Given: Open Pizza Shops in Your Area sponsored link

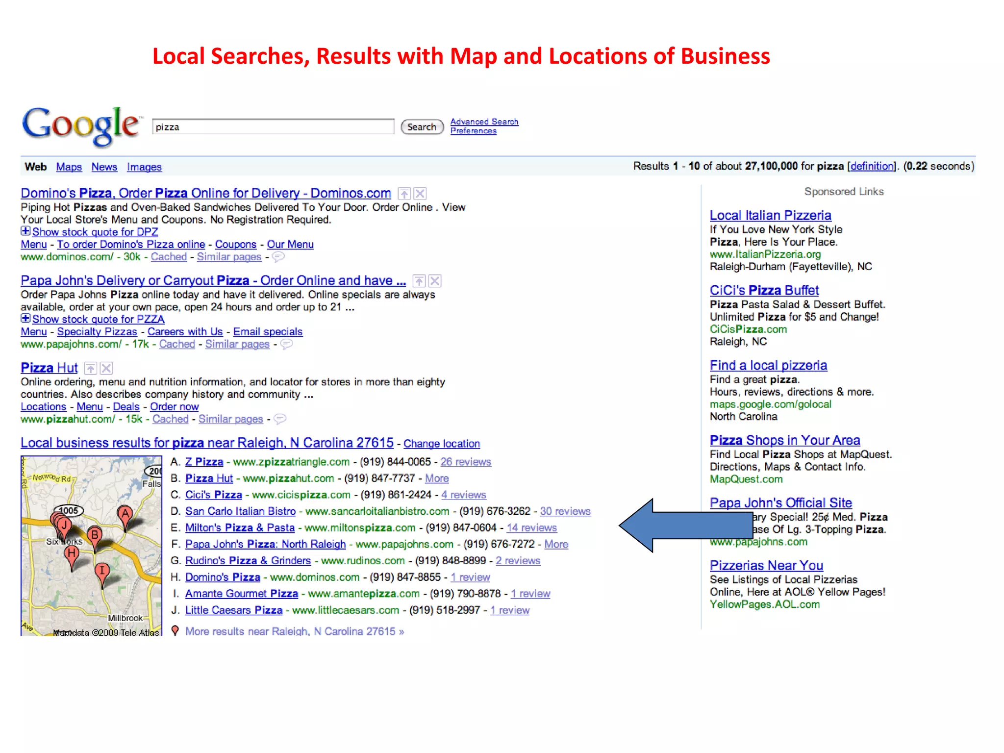Looking at the screenshot, I should pyautogui.click(x=785, y=440).
